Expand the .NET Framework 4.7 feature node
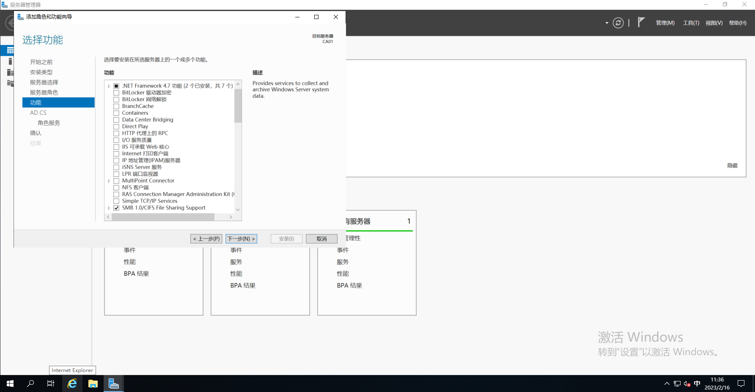This screenshot has height=392, width=755. coord(109,86)
